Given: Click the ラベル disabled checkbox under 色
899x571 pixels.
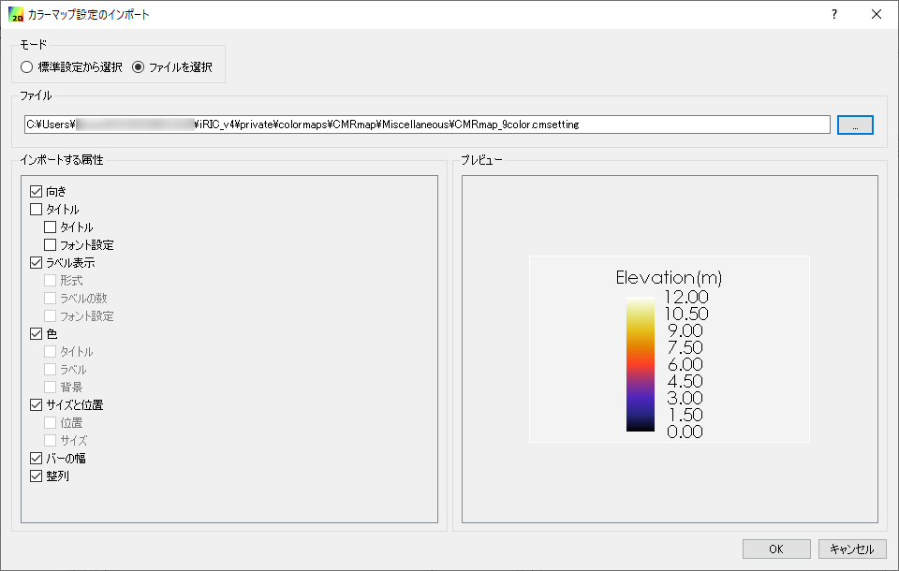Looking at the screenshot, I should point(51,369).
